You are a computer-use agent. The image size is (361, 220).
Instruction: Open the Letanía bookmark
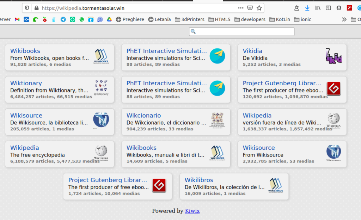click(160, 19)
